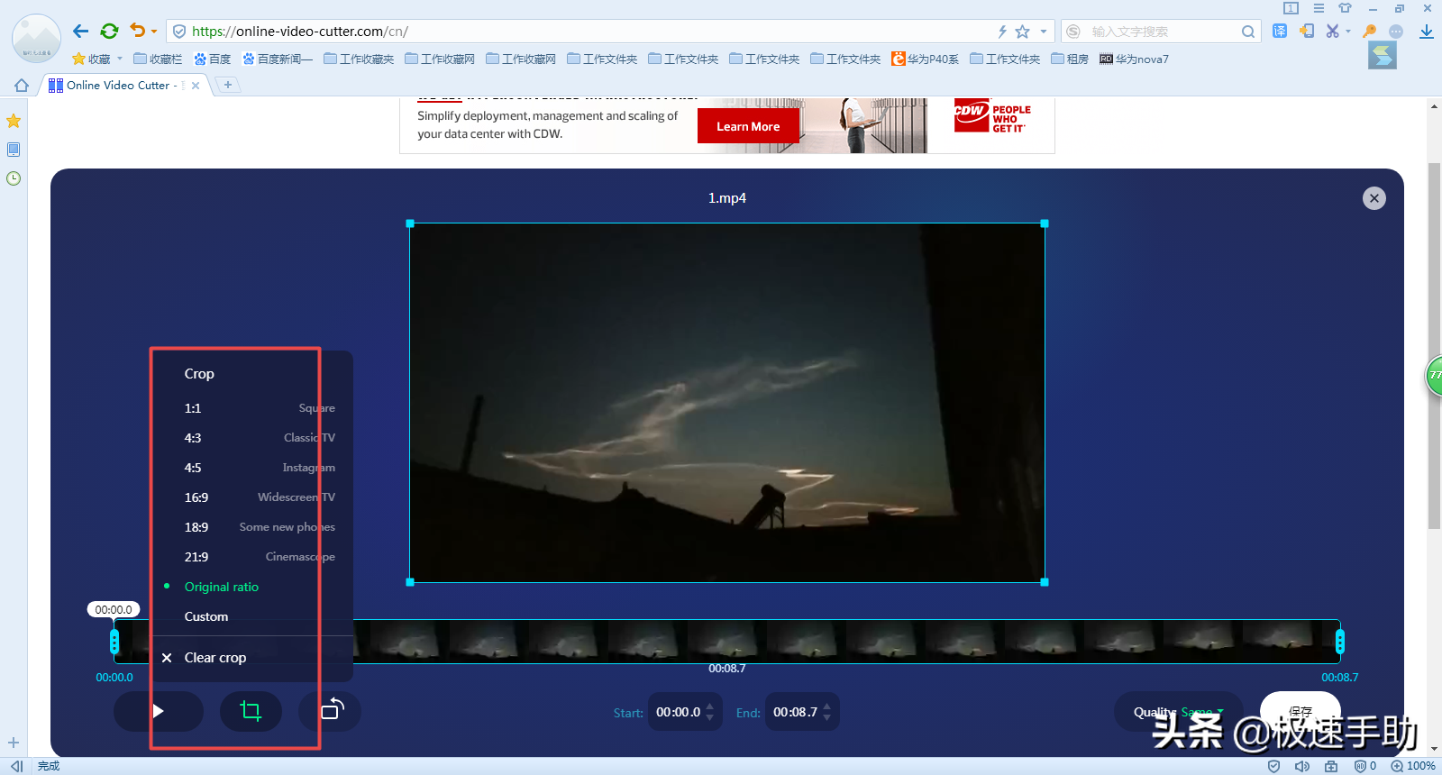Viewport: 1442px width, 775px height.
Task: Click the home icon beside the tabs
Action: point(22,86)
